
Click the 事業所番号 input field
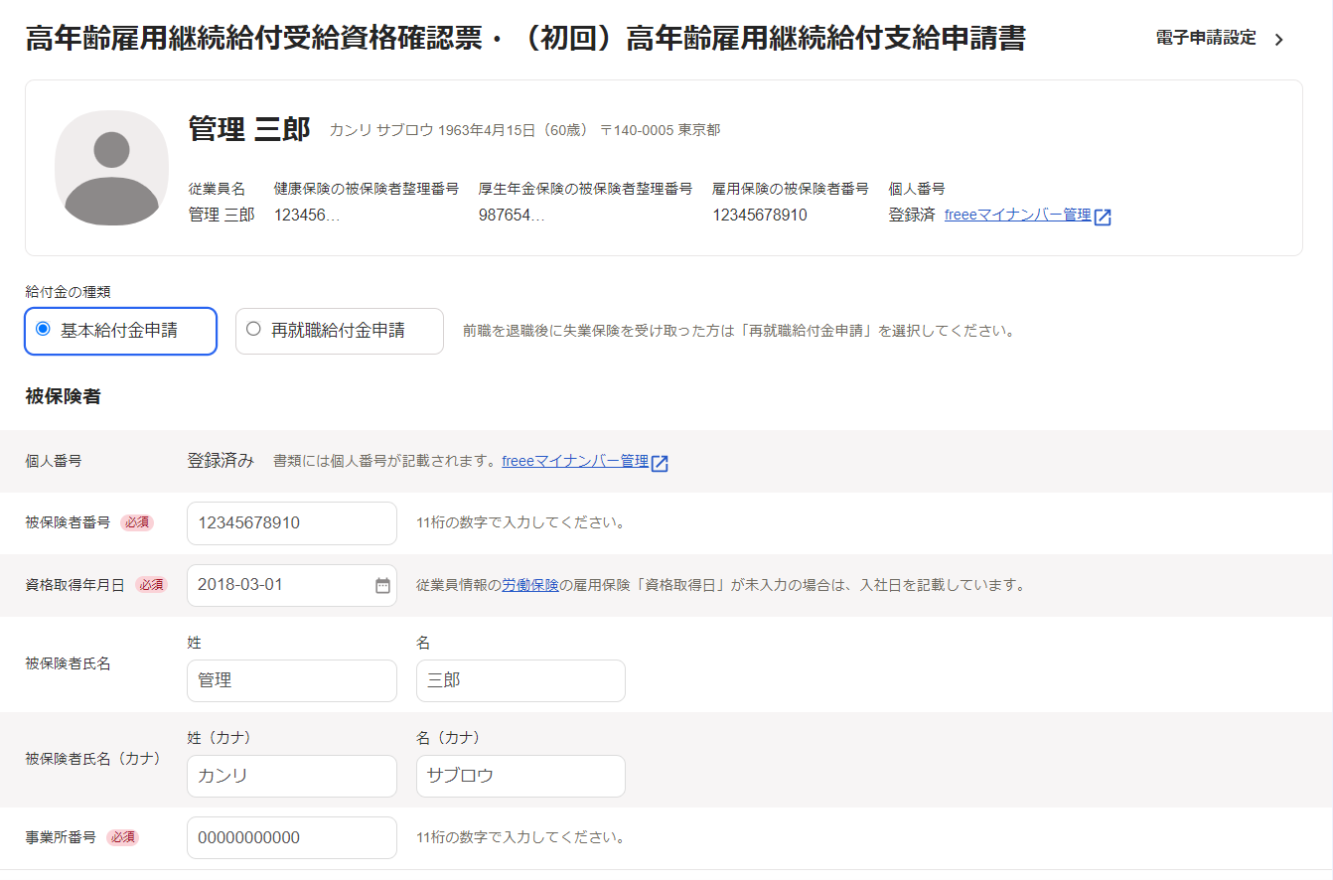(x=292, y=837)
